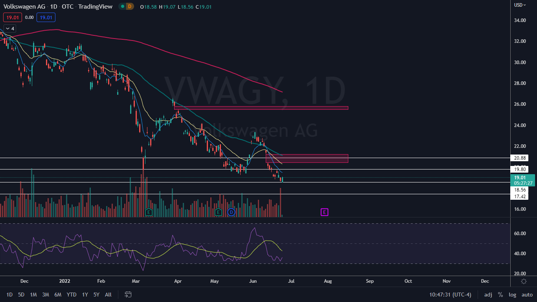This screenshot has height=302, width=537.
Task: Toggle the log scale option
Action: click(512, 295)
